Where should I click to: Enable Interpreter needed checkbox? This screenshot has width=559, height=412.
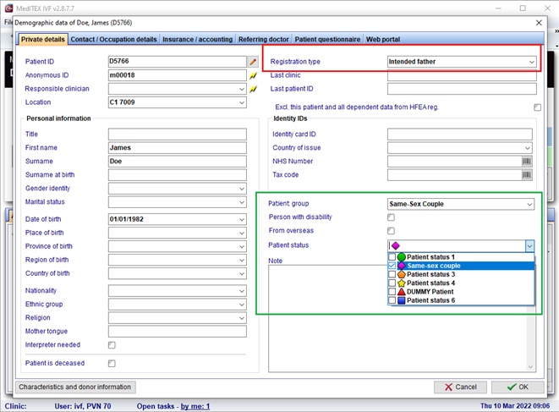coord(112,345)
